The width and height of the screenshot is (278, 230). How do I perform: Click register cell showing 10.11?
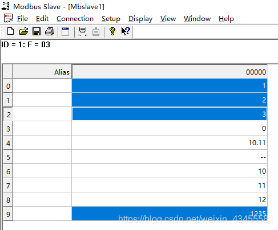pos(170,142)
